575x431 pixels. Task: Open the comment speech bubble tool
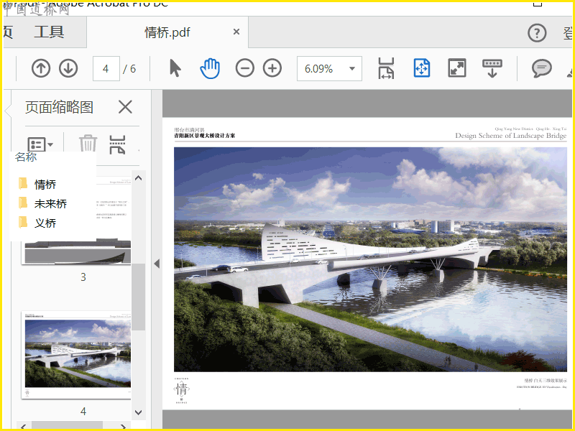(x=541, y=68)
